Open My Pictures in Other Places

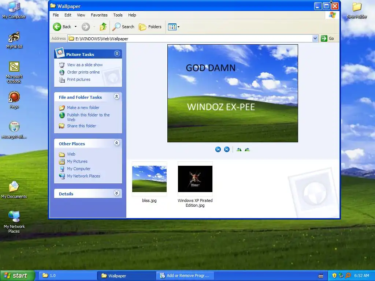click(x=77, y=161)
